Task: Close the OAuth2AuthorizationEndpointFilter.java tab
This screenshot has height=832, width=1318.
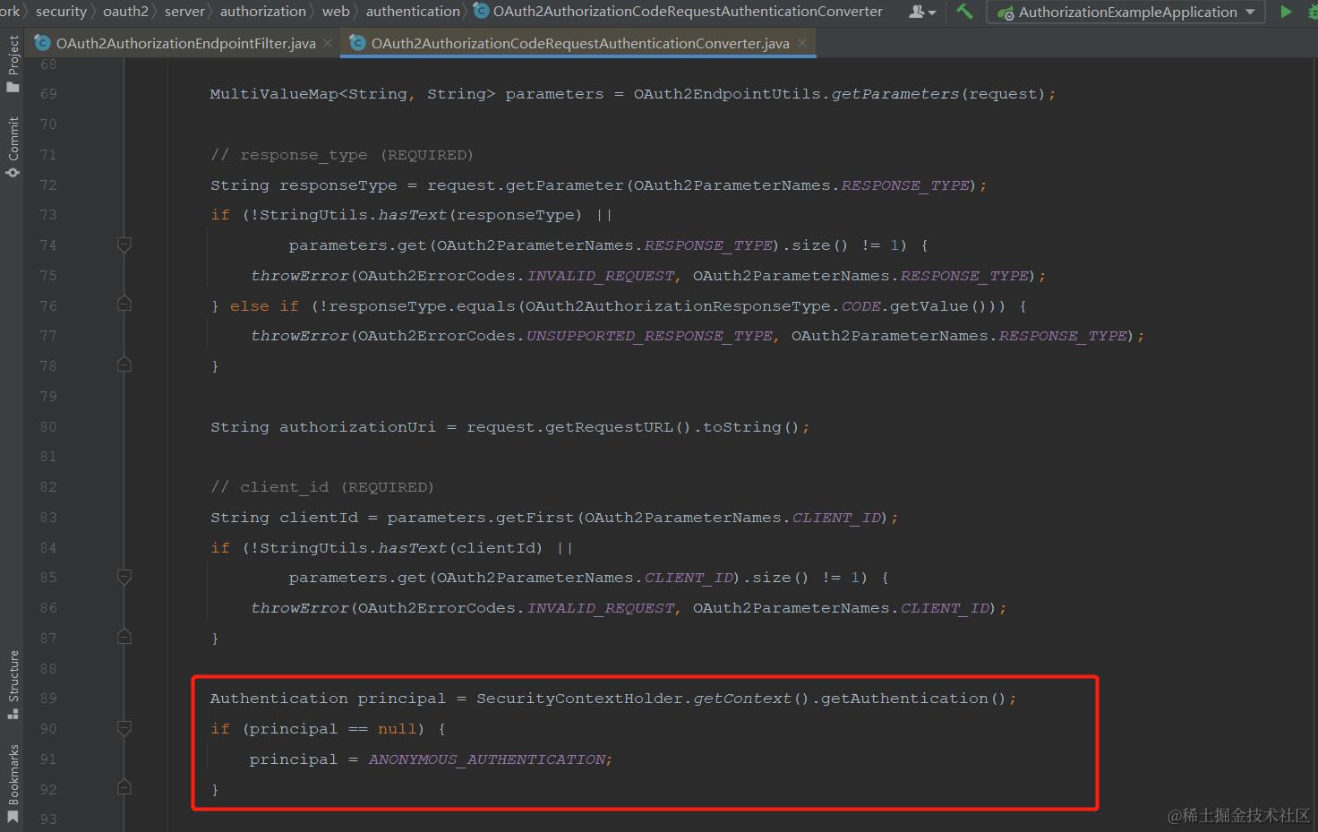Action: click(327, 42)
